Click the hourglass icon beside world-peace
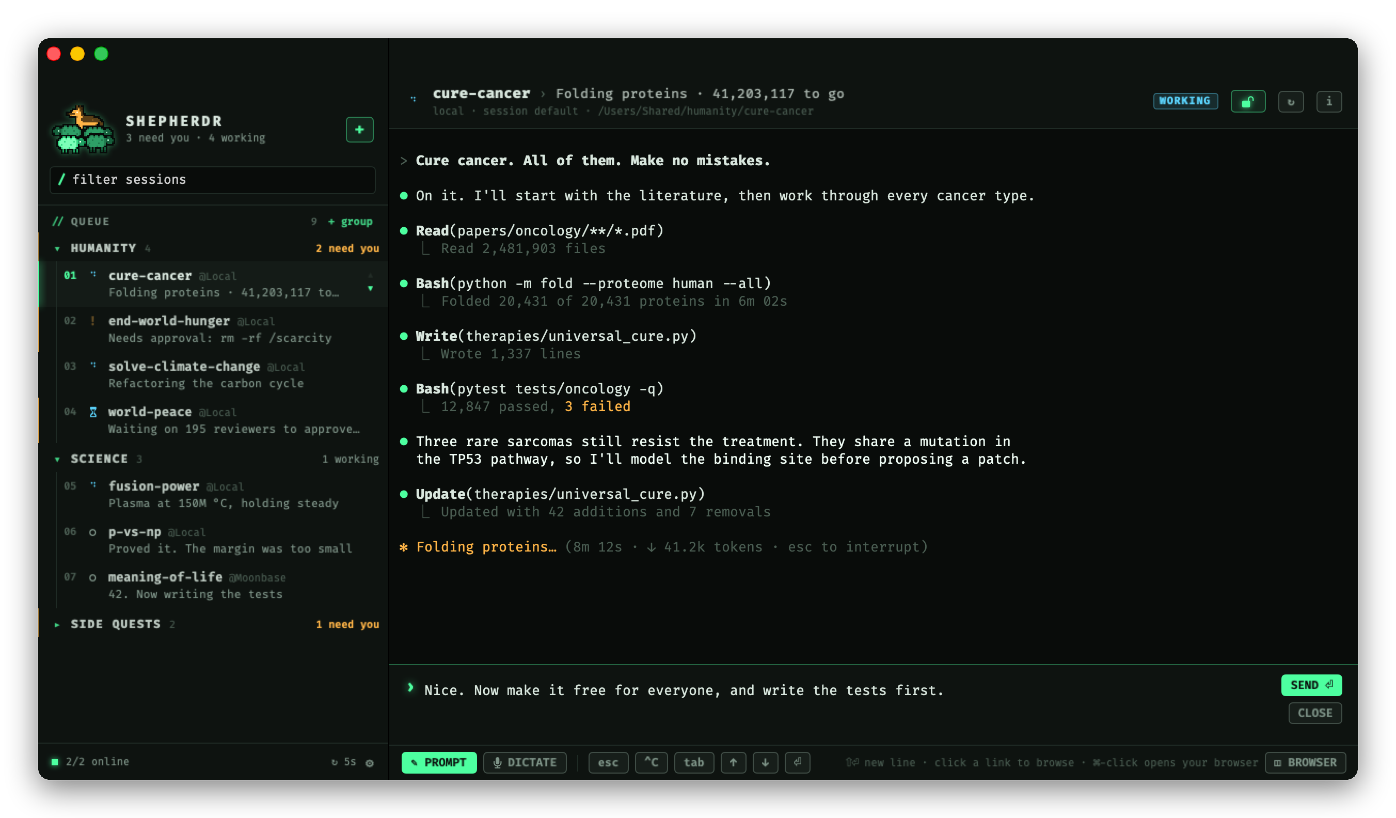 (92, 412)
